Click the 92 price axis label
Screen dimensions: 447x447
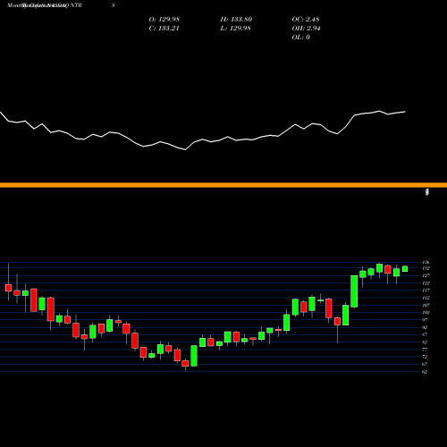pyautogui.click(x=425, y=327)
